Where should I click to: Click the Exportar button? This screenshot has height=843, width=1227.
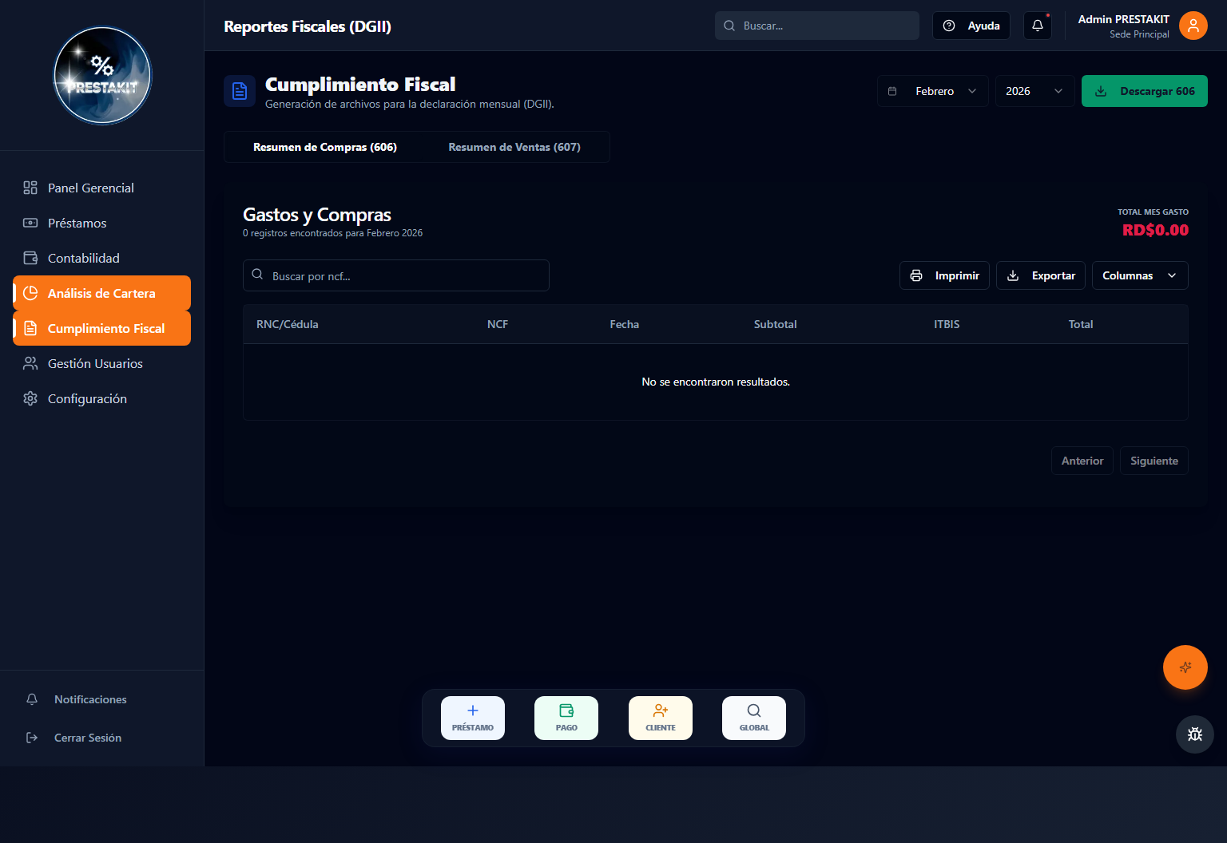pyautogui.click(x=1041, y=275)
